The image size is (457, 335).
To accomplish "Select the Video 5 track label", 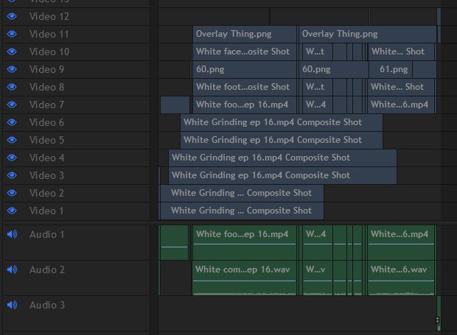I will pos(46,141).
